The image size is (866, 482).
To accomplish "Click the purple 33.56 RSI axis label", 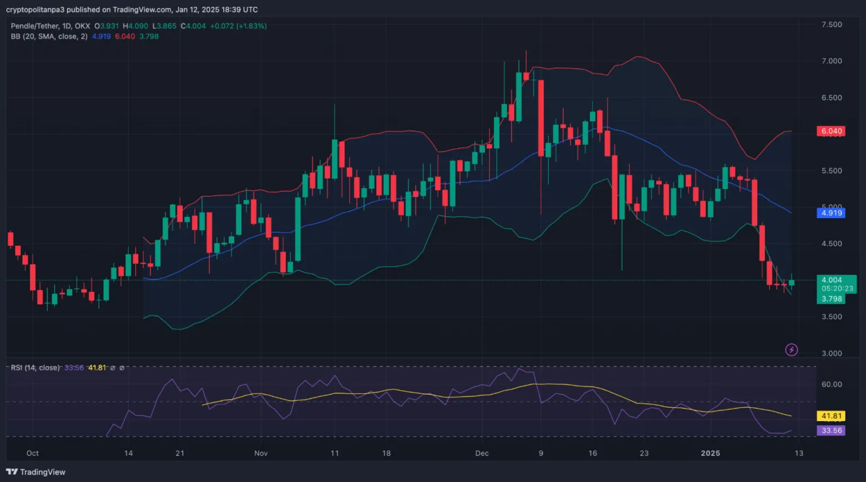I will tap(831, 431).
